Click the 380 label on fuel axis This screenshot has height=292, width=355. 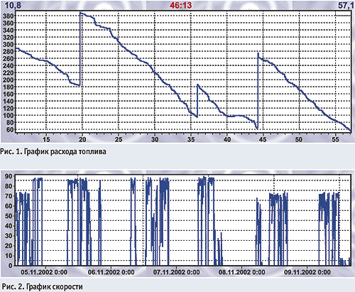(9, 16)
